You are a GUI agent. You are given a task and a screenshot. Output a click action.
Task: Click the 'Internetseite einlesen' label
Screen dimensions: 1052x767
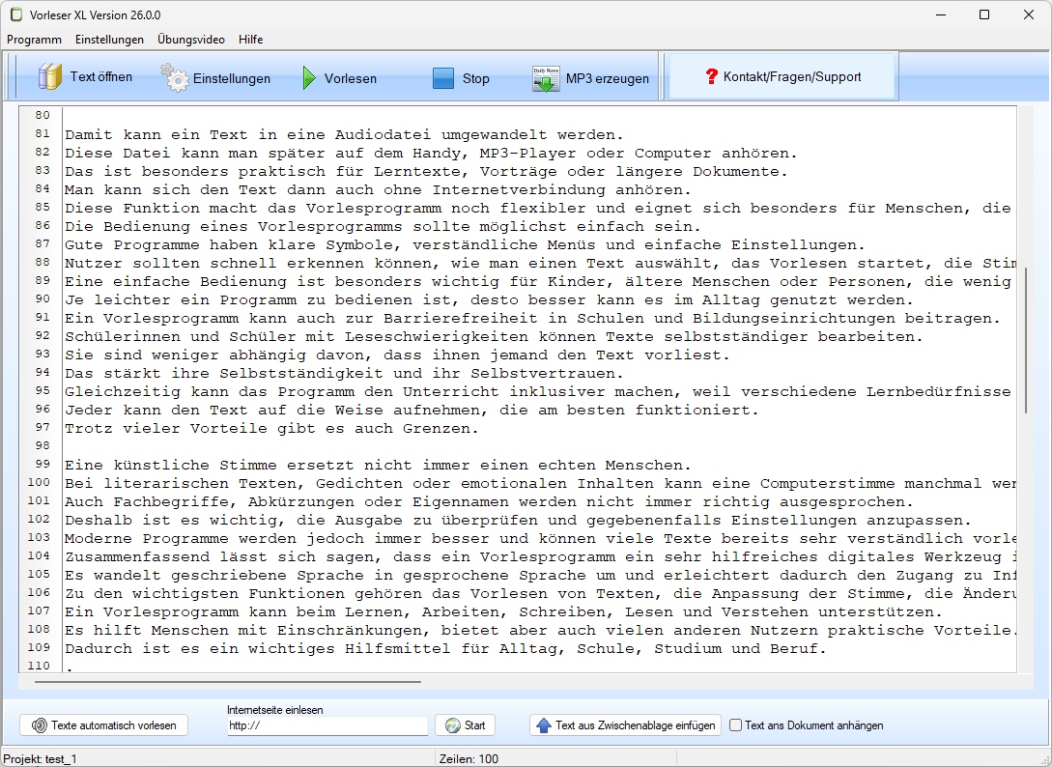click(x=275, y=710)
